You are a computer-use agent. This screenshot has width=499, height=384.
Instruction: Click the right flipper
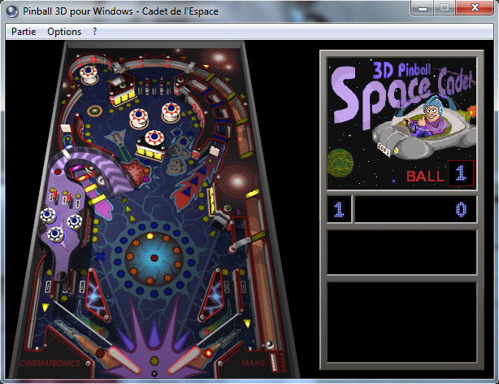184,360
